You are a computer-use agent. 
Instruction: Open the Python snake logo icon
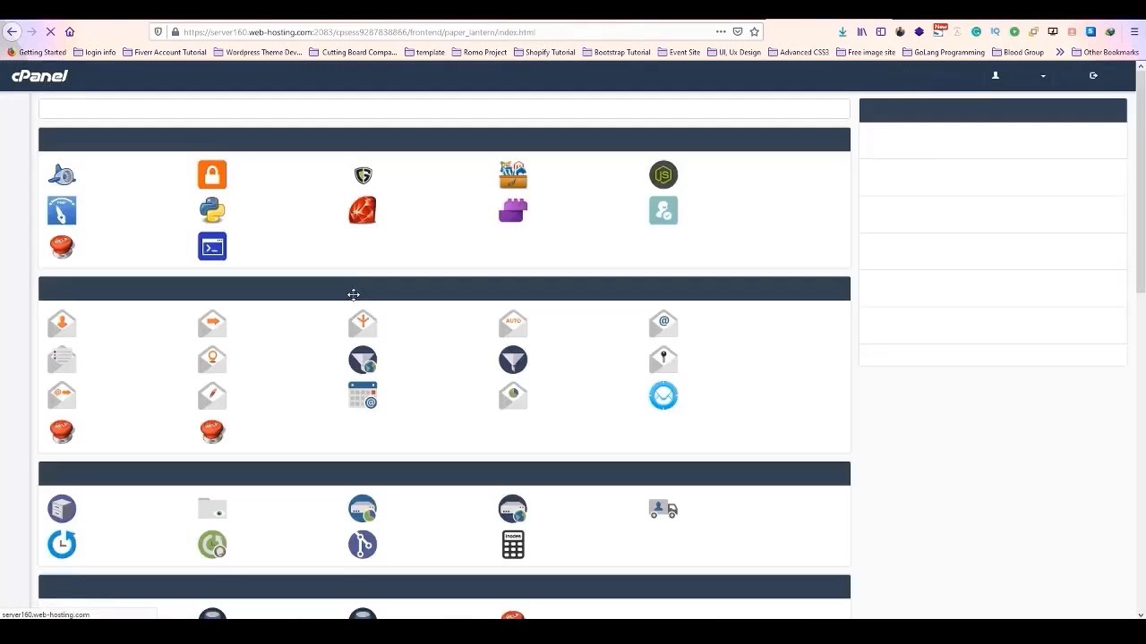212,210
